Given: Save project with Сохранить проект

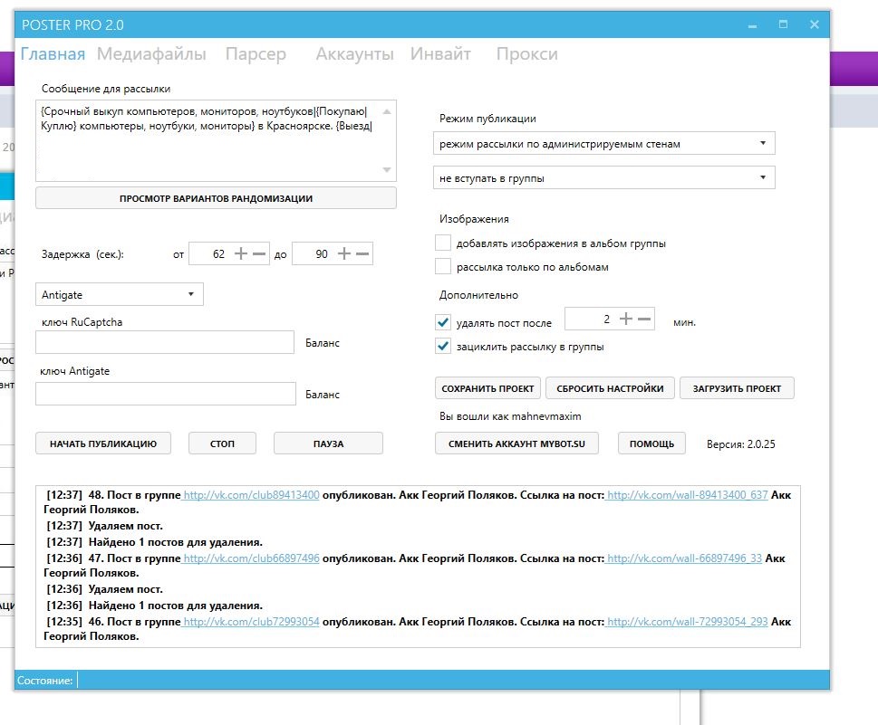Looking at the screenshot, I should 487,388.
